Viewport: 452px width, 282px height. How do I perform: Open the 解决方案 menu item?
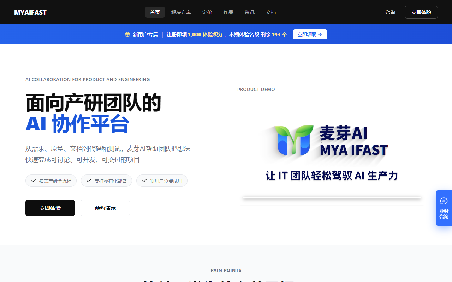pos(181,12)
